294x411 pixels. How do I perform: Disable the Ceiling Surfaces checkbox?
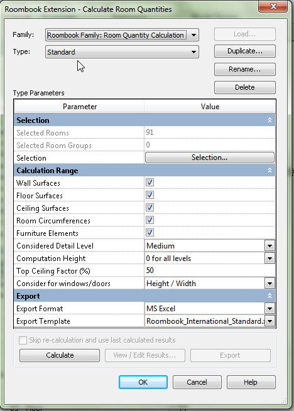pos(150,208)
